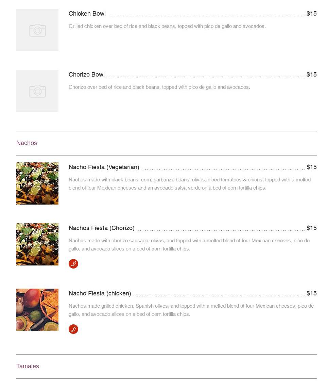Click the Chicken Bowl description text
This screenshot has width=328, height=388.
[x=167, y=26]
